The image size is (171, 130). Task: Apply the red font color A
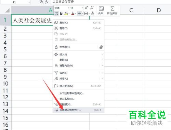(73, 13)
